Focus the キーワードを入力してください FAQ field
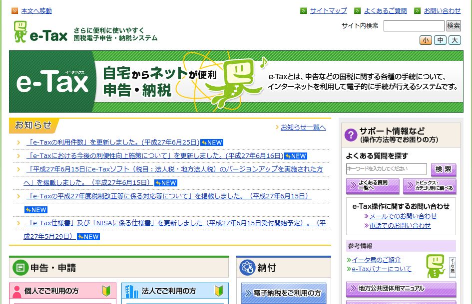The height and width of the screenshot is (304, 472). 387,169
